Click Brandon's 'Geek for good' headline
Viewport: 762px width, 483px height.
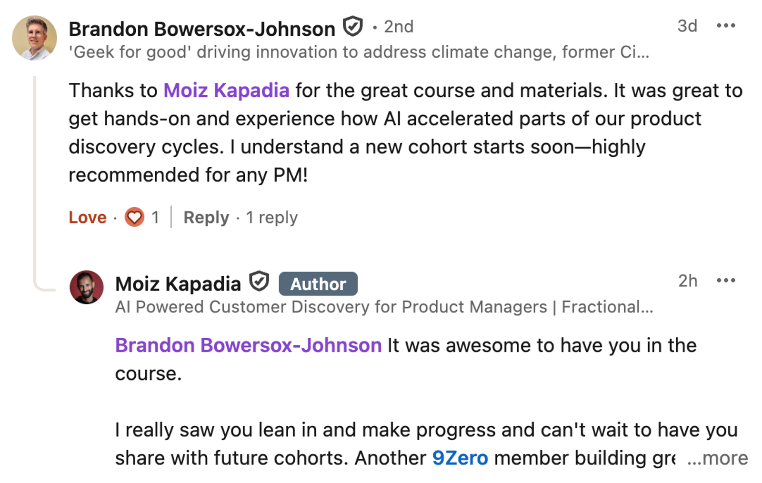[x=359, y=52]
